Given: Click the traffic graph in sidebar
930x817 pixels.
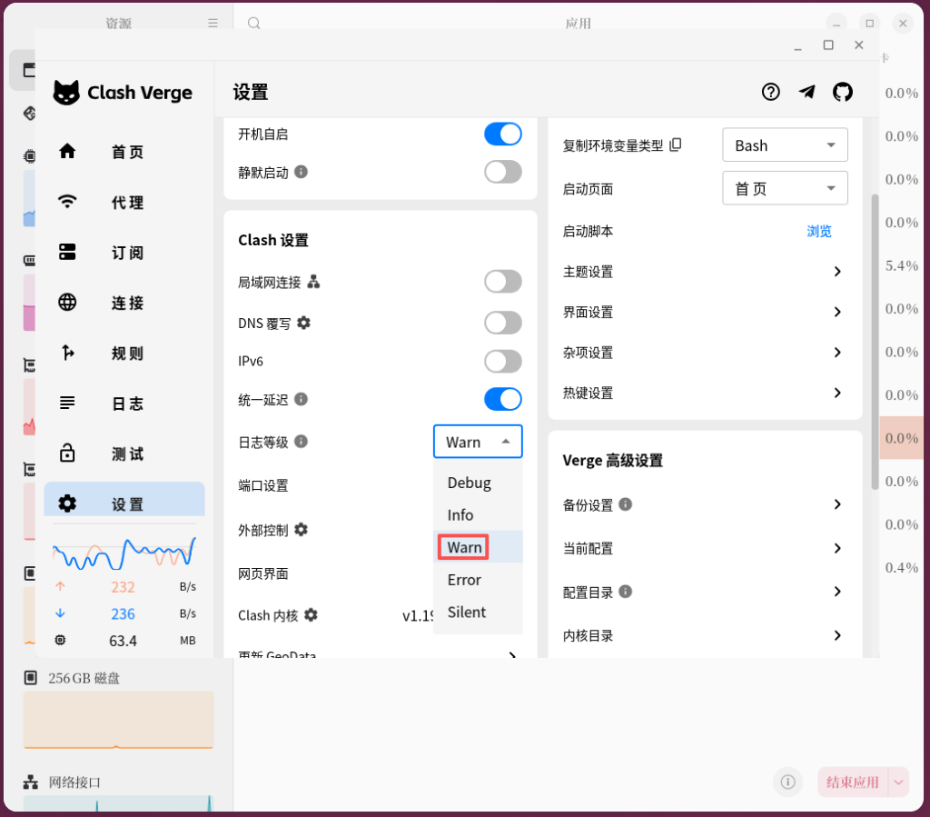Looking at the screenshot, I should tap(124, 553).
